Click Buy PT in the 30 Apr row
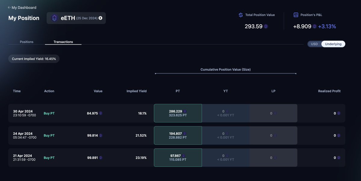361x181 pixels. pos(49,113)
